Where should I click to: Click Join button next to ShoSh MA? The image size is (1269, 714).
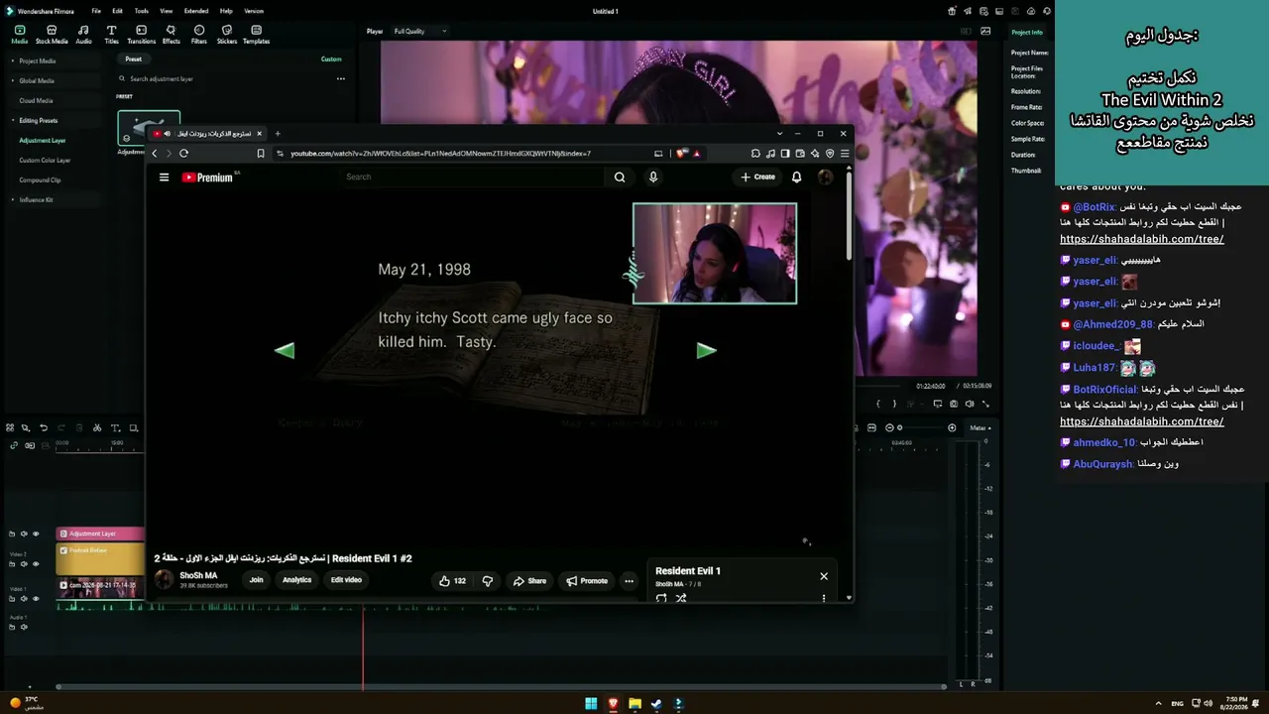(256, 580)
